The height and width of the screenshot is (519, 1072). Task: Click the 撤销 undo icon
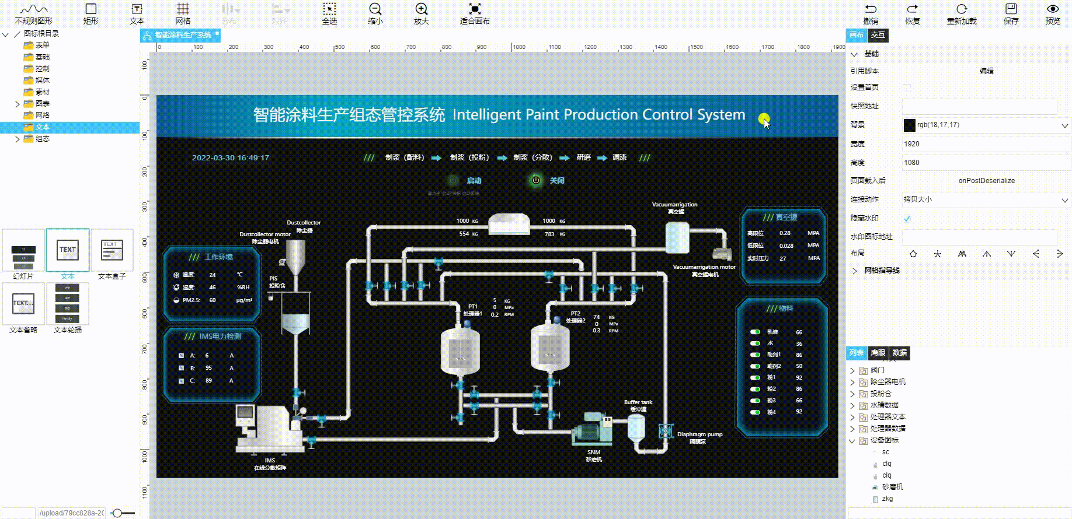[871, 9]
